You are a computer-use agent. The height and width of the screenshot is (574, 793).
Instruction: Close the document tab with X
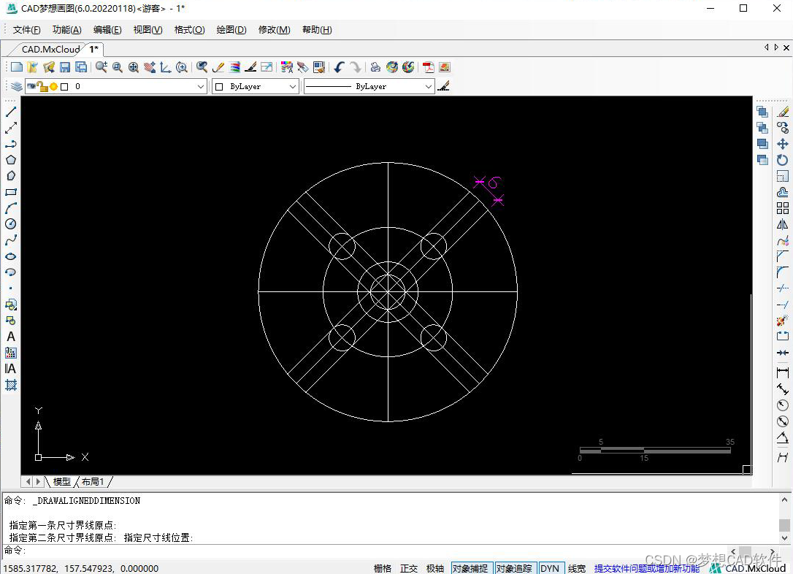786,47
